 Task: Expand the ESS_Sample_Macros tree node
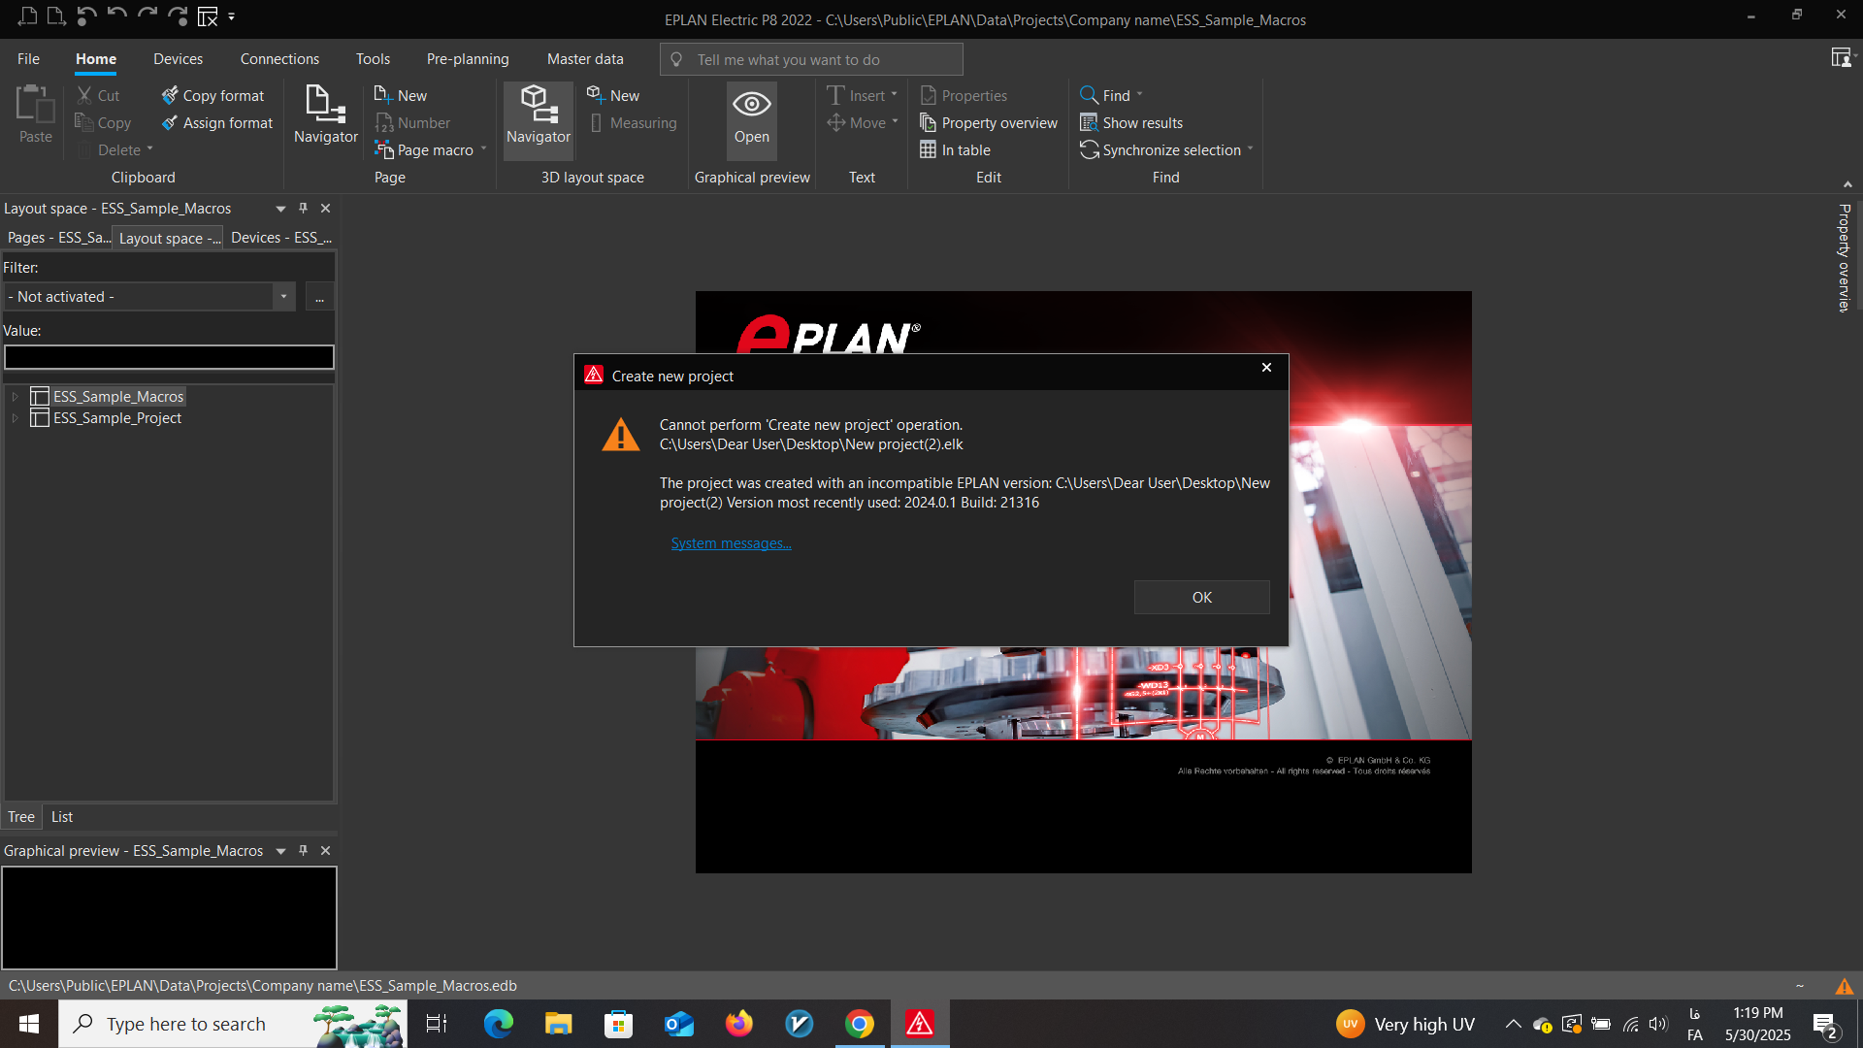coord(15,396)
